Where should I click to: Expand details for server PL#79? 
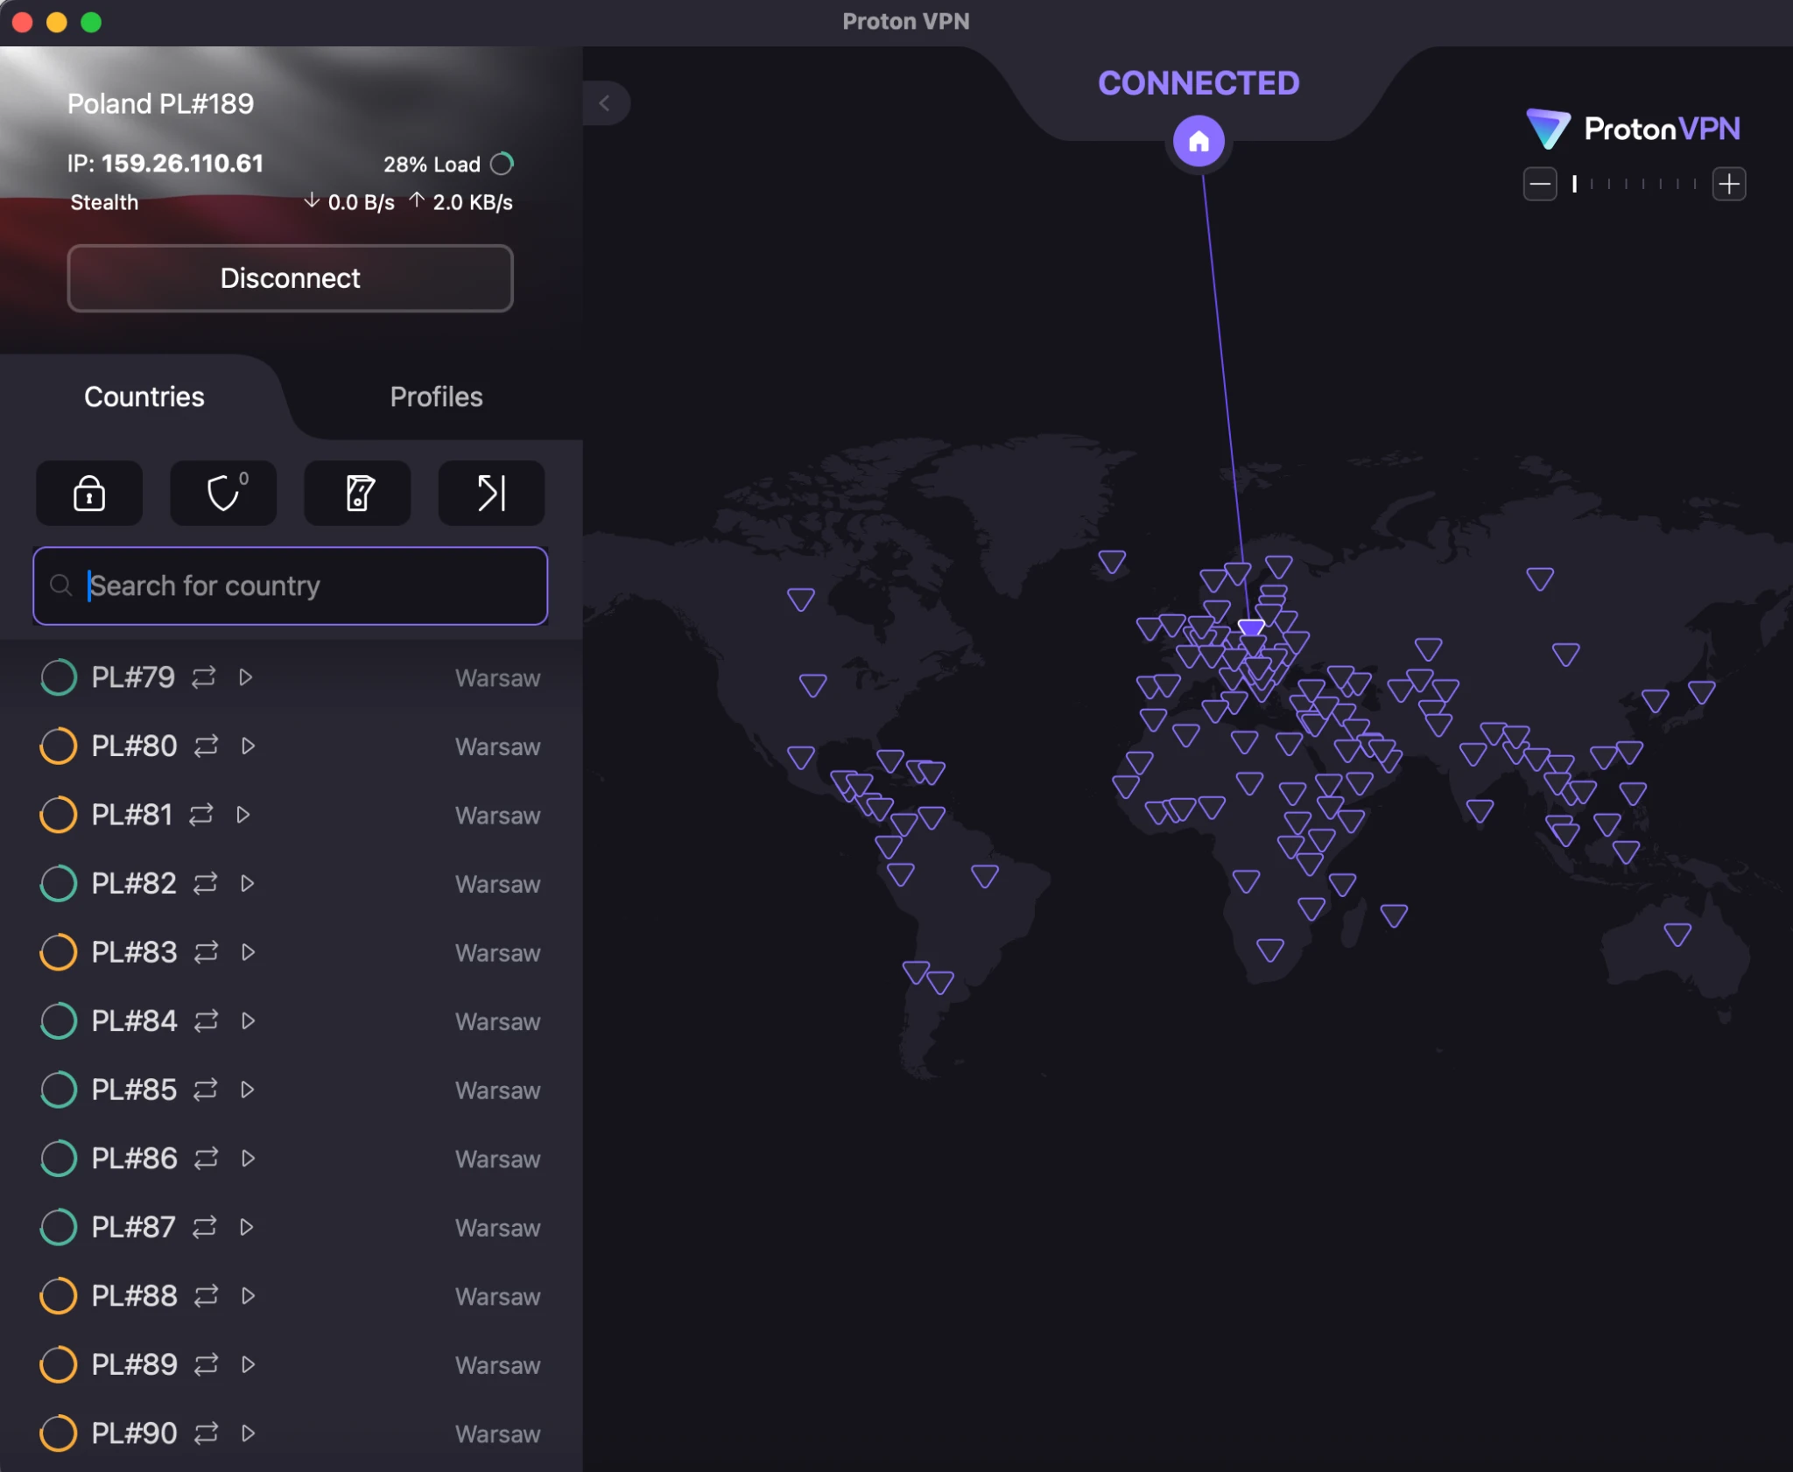pos(246,676)
